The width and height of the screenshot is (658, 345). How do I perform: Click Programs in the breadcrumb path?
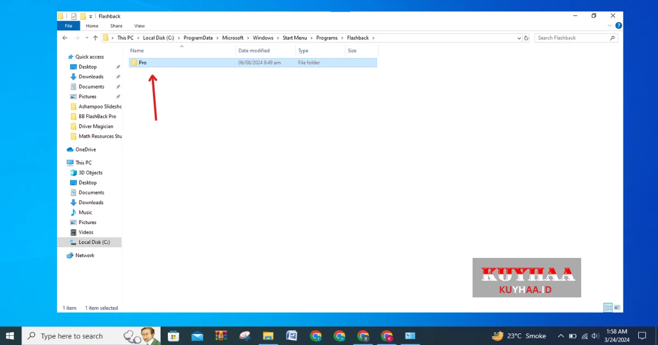click(327, 38)
